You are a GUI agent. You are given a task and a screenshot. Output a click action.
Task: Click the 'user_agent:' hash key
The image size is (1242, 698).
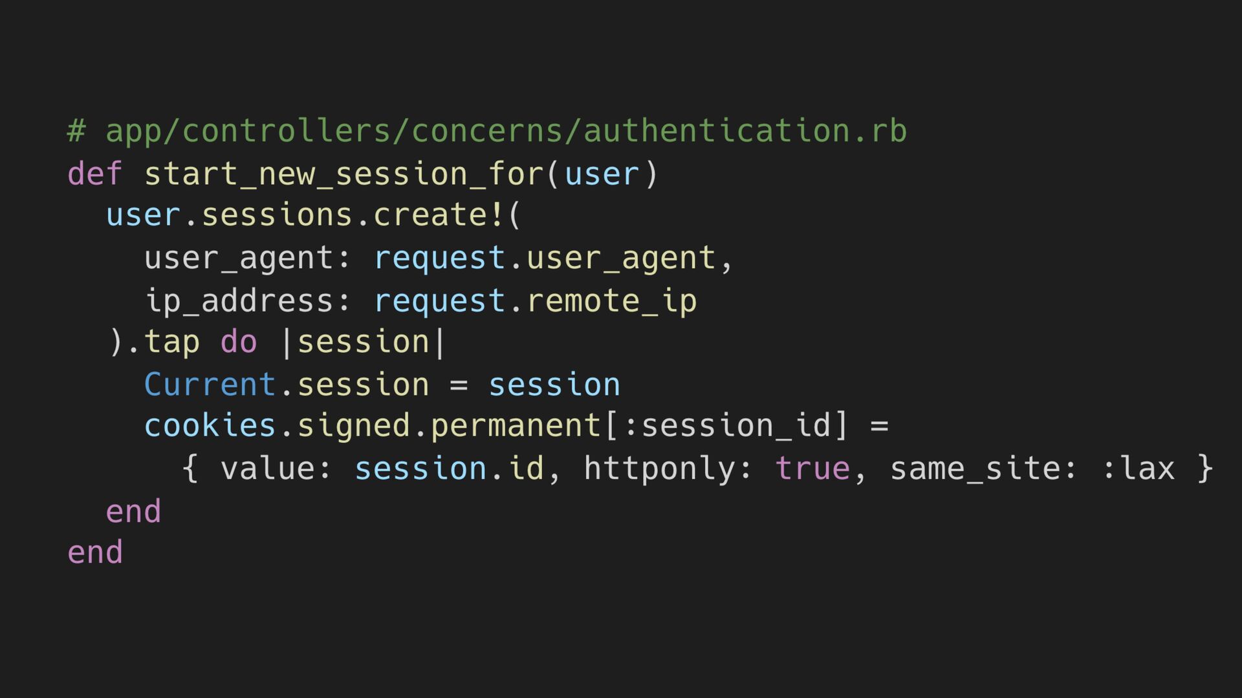tap(247, 259)
